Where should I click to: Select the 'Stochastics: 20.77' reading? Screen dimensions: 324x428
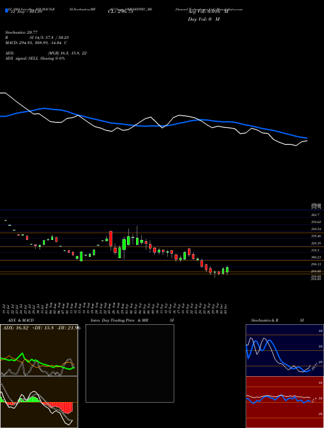21,32
